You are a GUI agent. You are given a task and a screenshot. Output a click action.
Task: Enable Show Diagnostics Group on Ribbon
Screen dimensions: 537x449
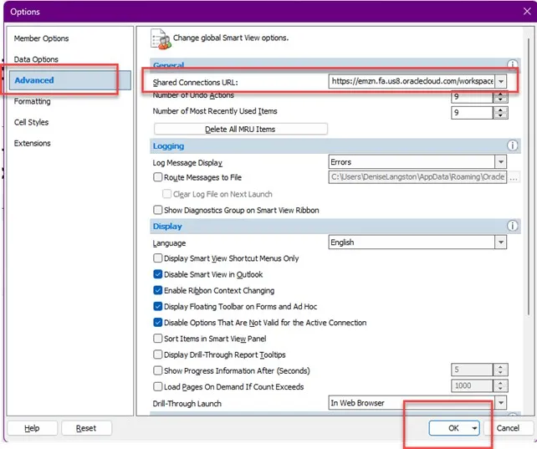157,210
